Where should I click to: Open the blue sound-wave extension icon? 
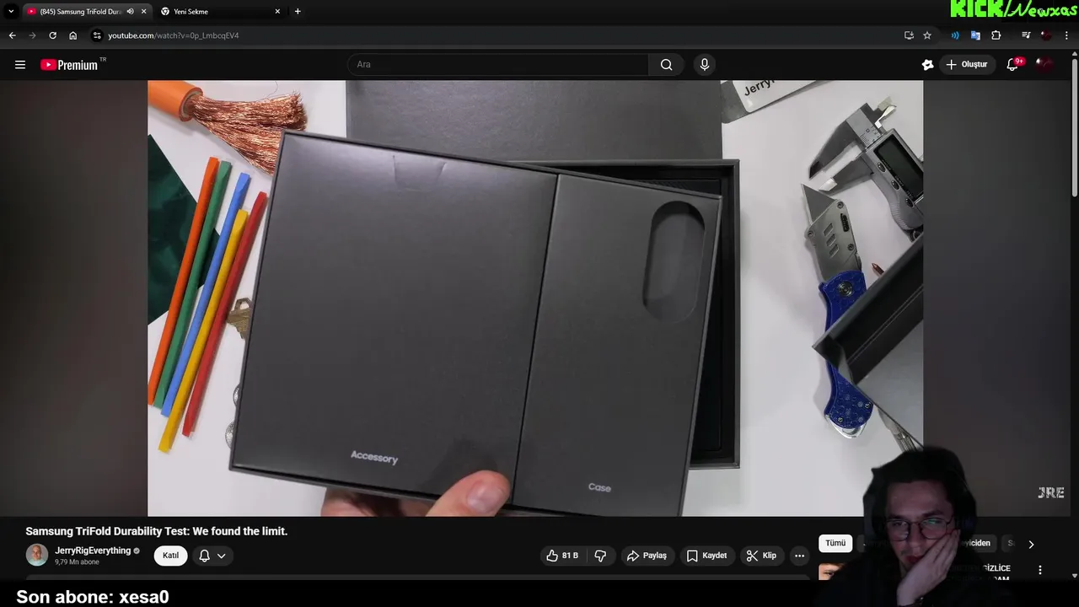click(955, 35)
